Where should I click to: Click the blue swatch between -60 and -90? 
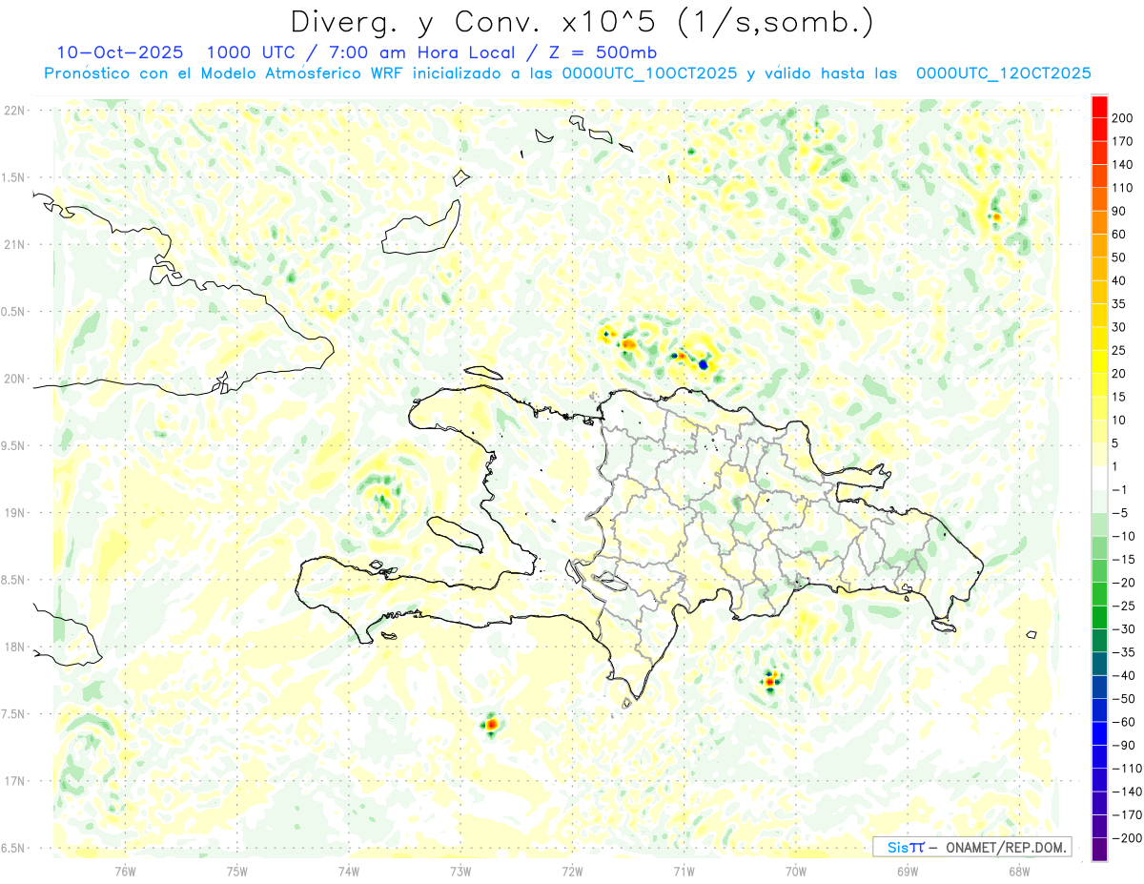(1100, 733)
